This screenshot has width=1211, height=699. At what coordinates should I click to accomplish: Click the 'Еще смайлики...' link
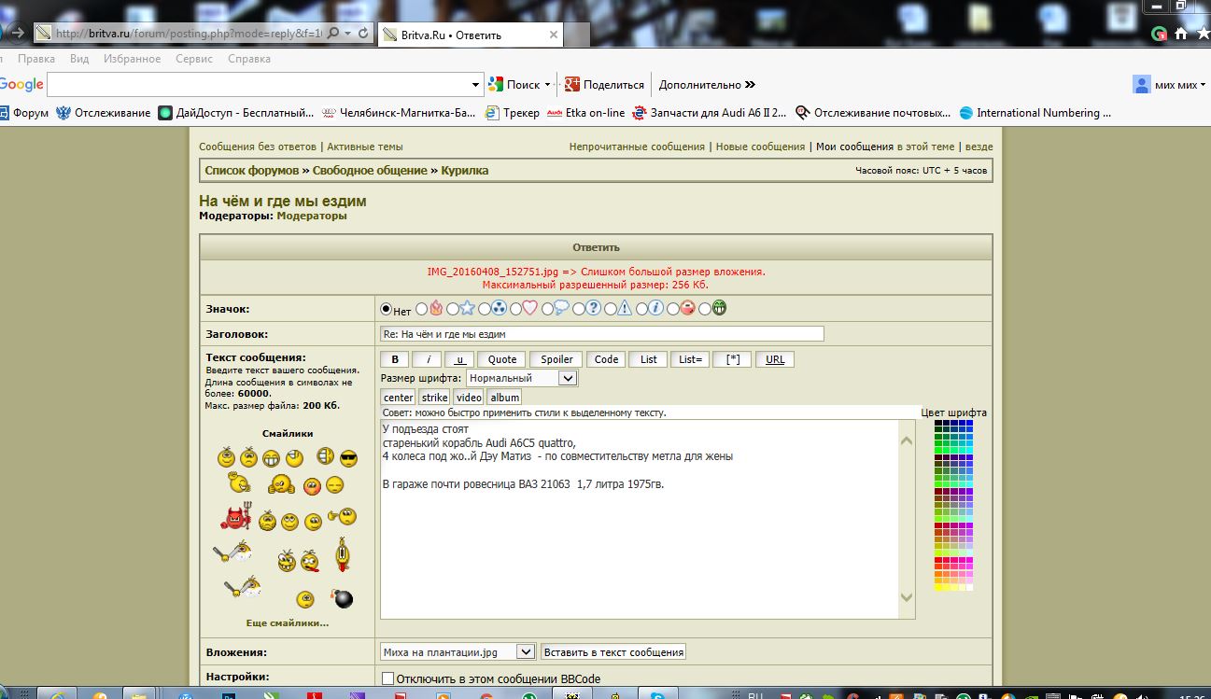point(287,622)
